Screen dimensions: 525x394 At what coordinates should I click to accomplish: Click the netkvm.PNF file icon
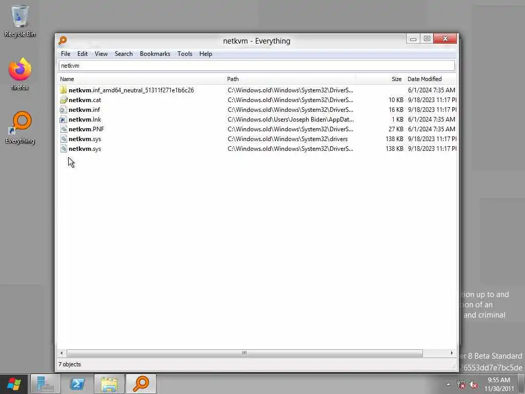click(63, 129)
